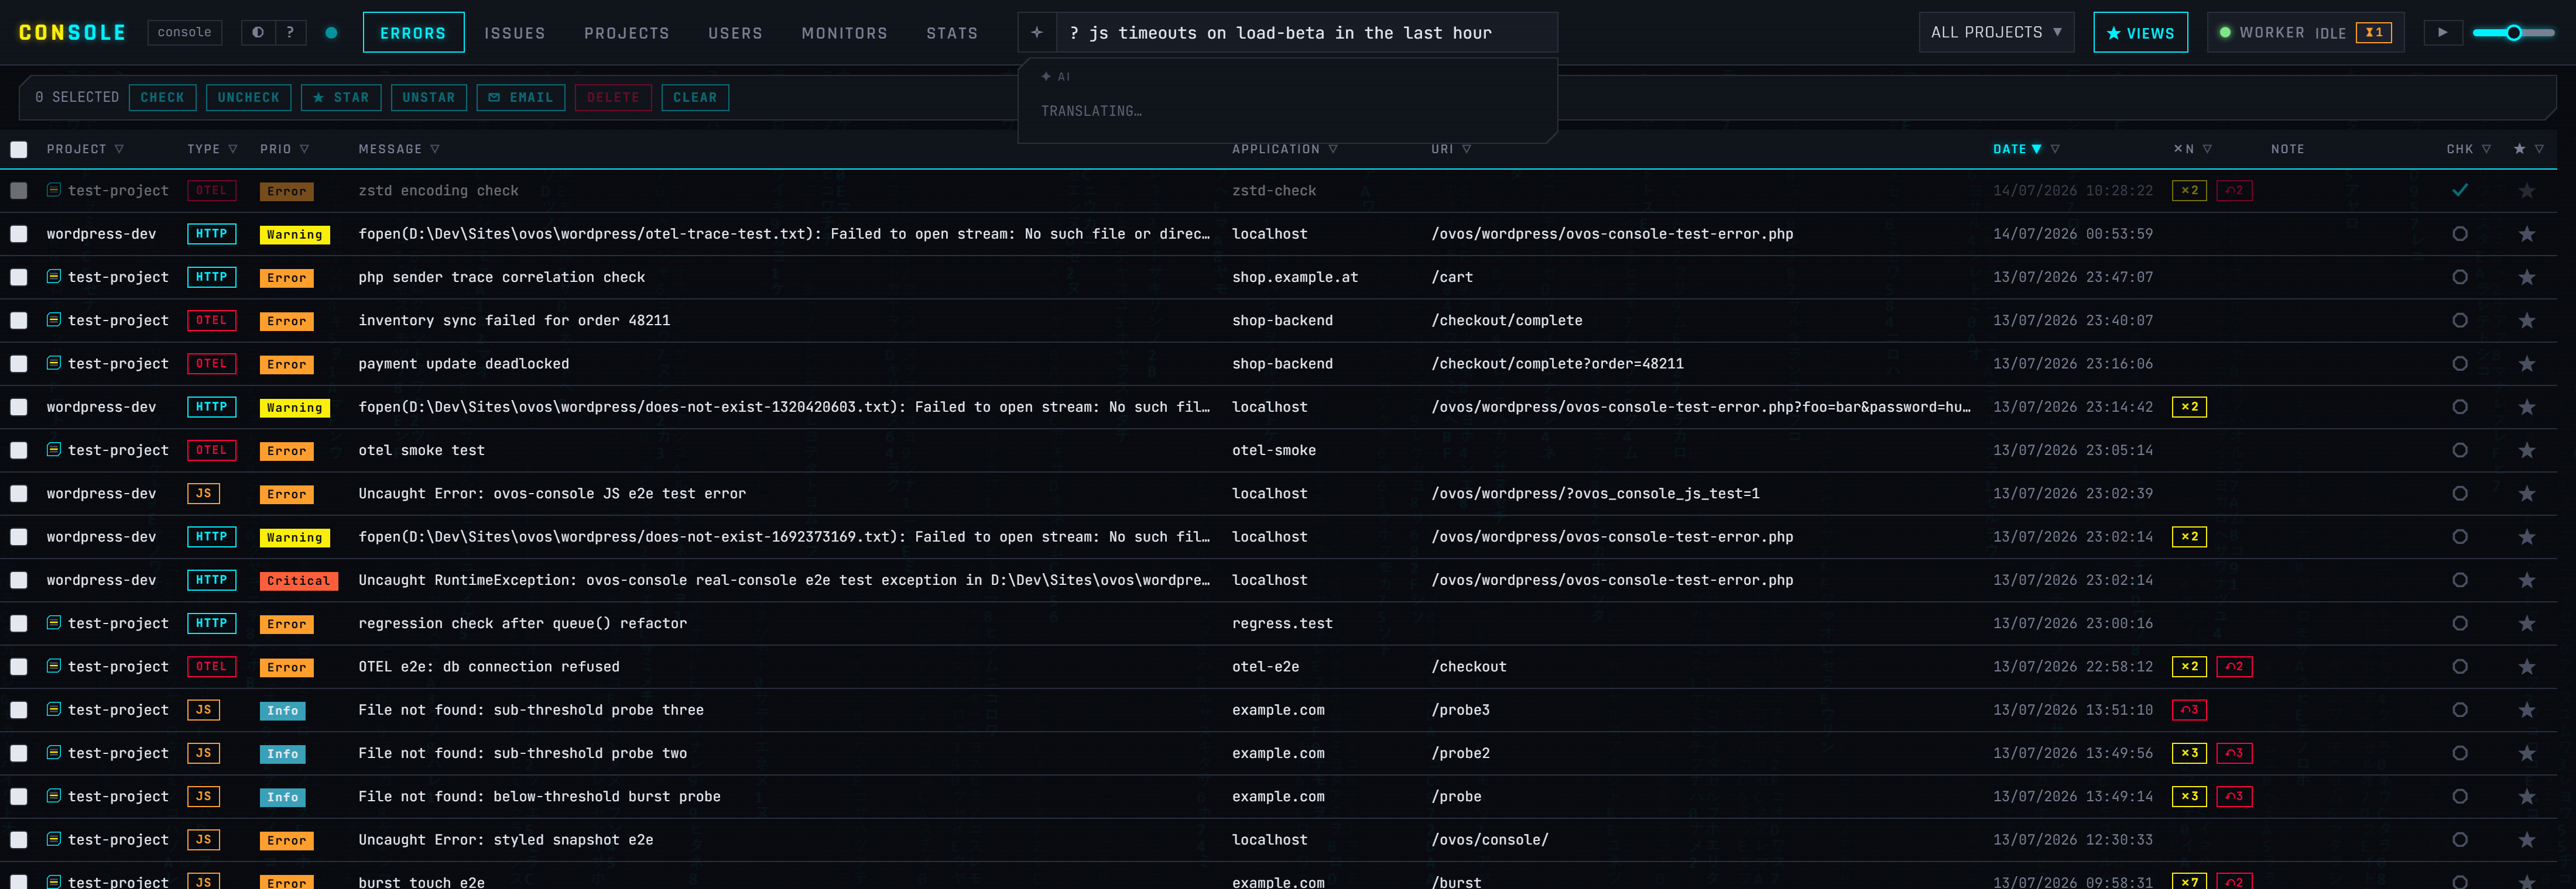Star the regression check after queue() row
Screen dimensions: 2576x889
(x=2526, y=623)
